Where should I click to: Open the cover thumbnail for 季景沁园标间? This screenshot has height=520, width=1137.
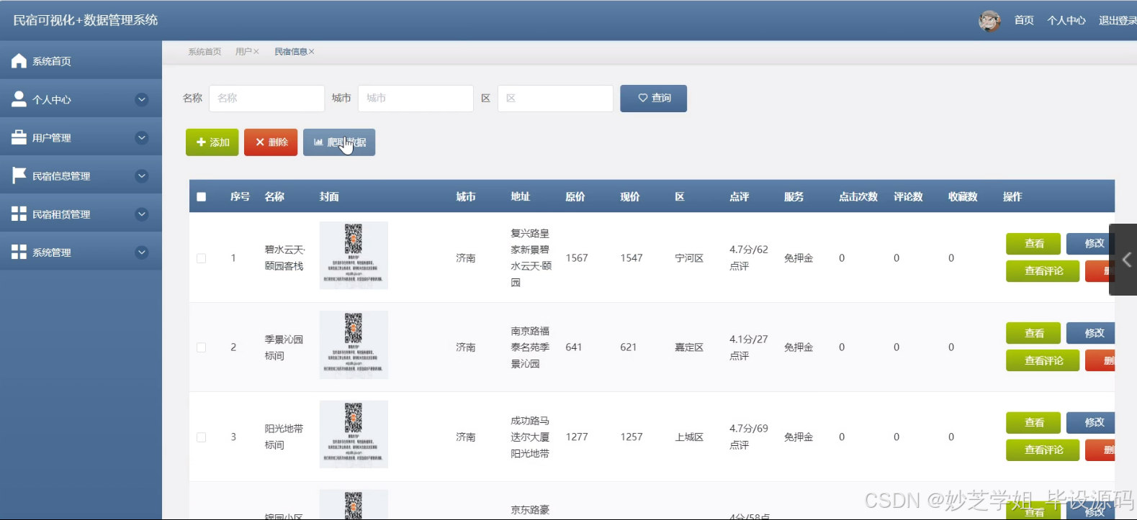pyautogui.click(x=354, y=345)
